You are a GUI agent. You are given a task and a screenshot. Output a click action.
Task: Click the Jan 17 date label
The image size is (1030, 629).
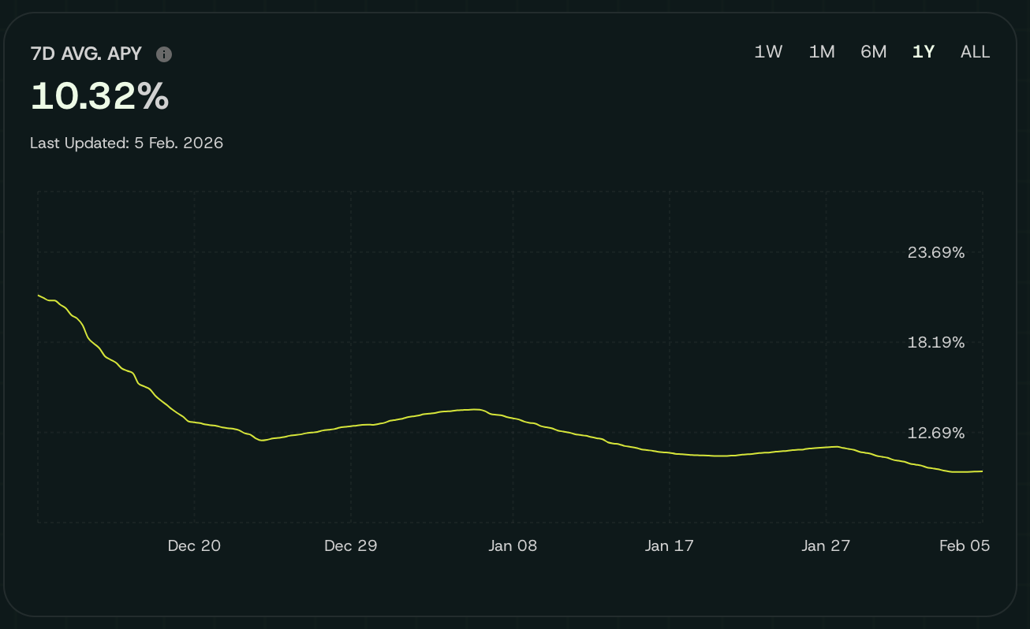(669, 545)
